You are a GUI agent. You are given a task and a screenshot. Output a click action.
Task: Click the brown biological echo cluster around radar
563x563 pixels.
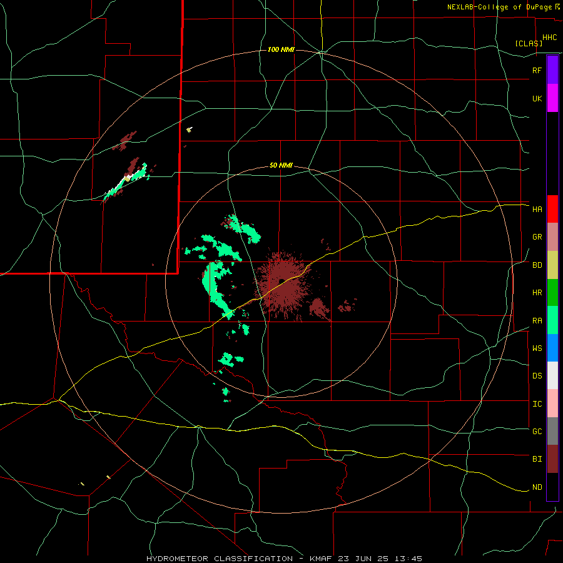coord(283,285)
